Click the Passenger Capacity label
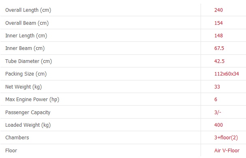Image resolution: width=246 pixels, height=158 pixels. [28, 113]
